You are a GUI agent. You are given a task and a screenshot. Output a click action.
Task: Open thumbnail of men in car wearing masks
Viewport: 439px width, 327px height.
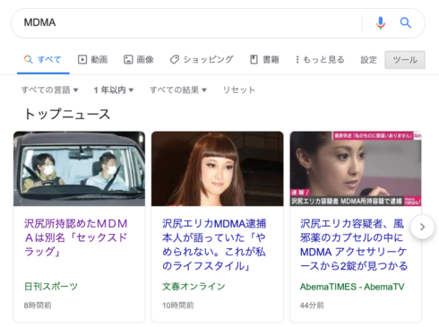pos(79,168)
